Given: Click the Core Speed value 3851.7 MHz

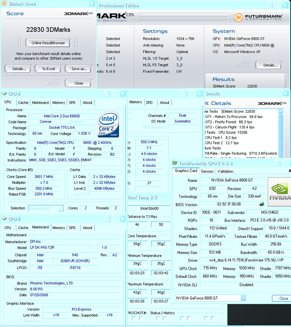Looking at the screenshot, I should pos(44,177).
